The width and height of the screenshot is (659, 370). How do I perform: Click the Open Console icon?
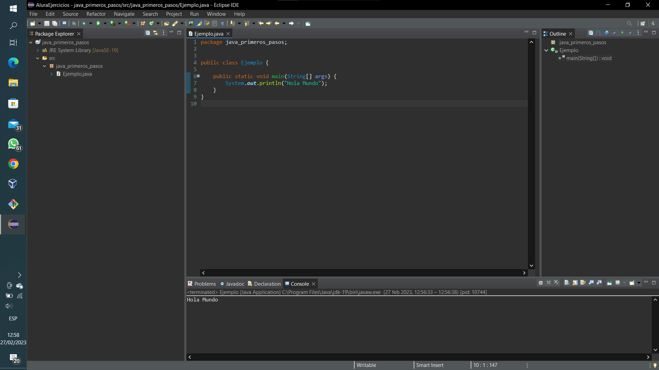[x=632, y=283]
